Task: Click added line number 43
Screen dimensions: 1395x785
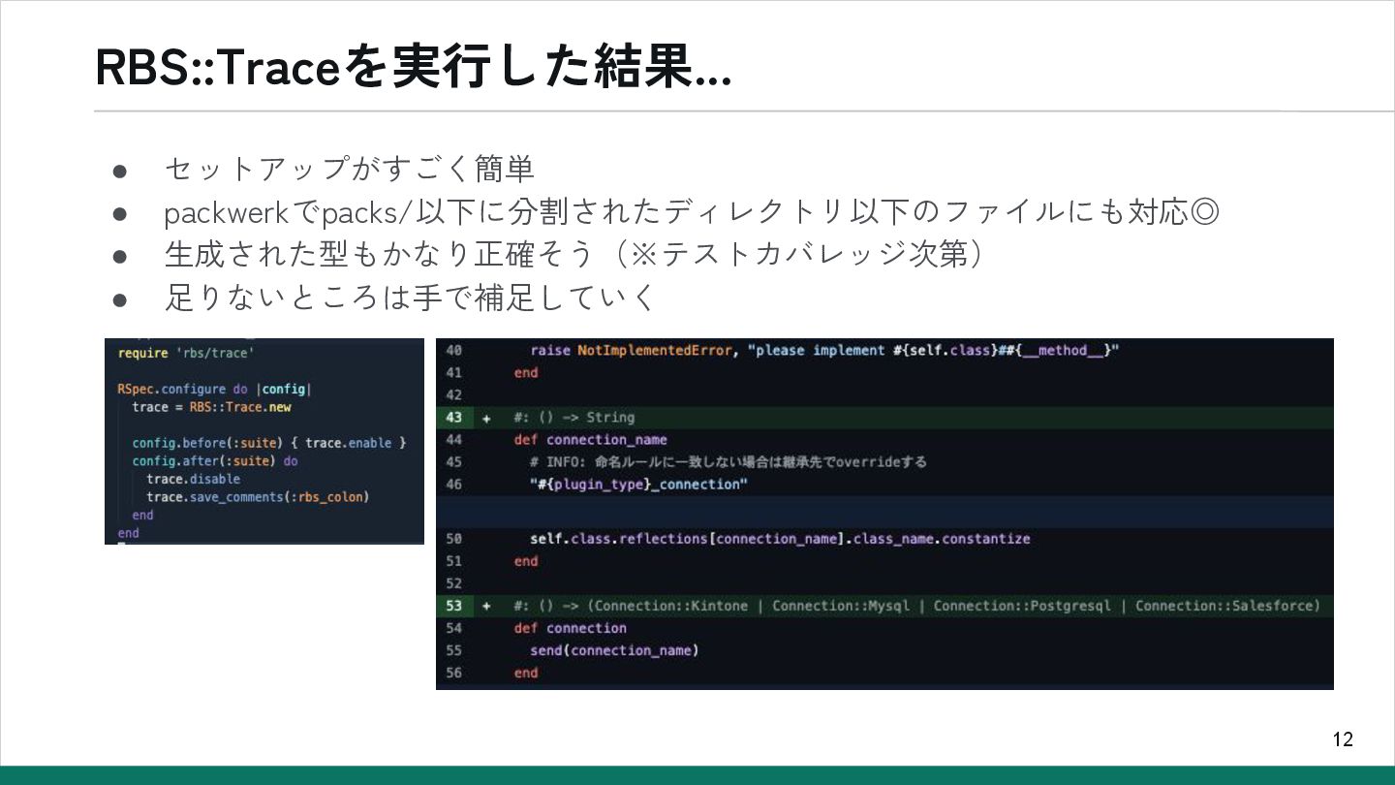Action: 454,417
